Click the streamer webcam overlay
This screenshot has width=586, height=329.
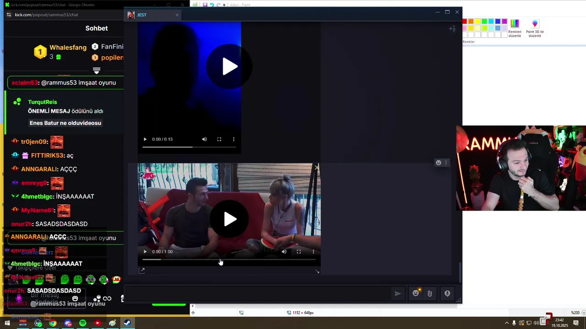click(521, 168)
